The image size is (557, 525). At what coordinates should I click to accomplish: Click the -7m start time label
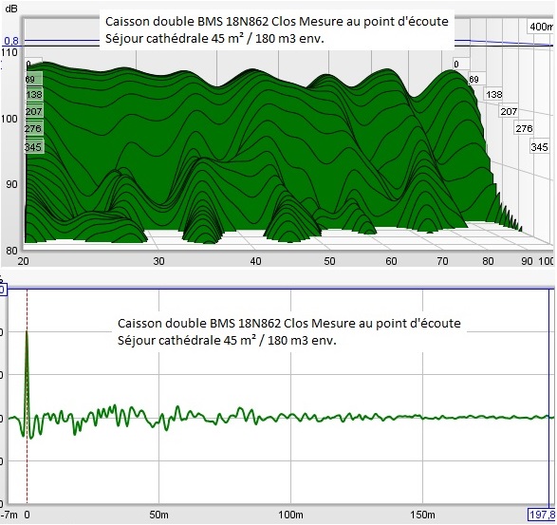click(9, 515)
